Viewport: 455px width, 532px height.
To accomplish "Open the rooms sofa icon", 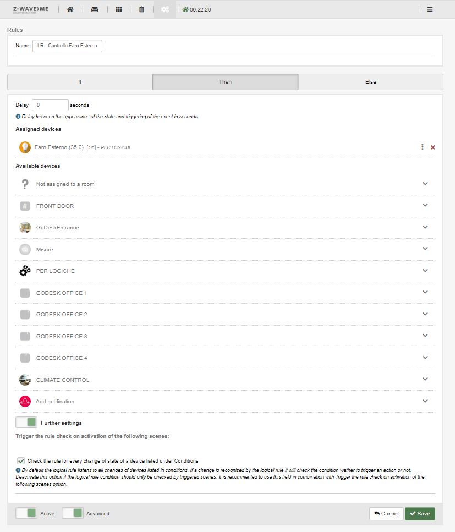I will pyautogui.click(x=95, y=9).
